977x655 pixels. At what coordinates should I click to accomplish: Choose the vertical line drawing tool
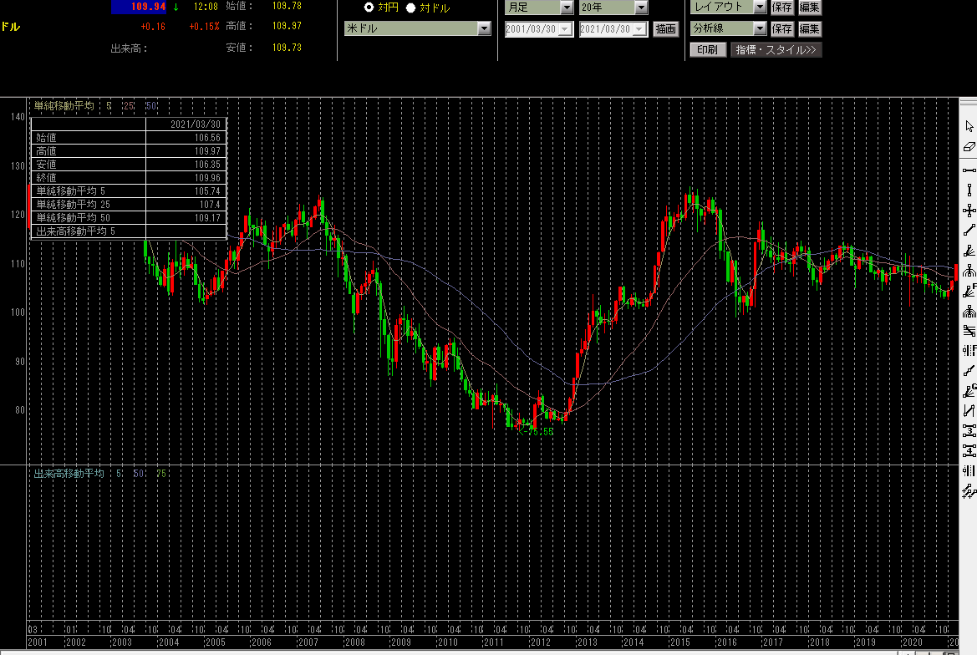tap(969, 190)
